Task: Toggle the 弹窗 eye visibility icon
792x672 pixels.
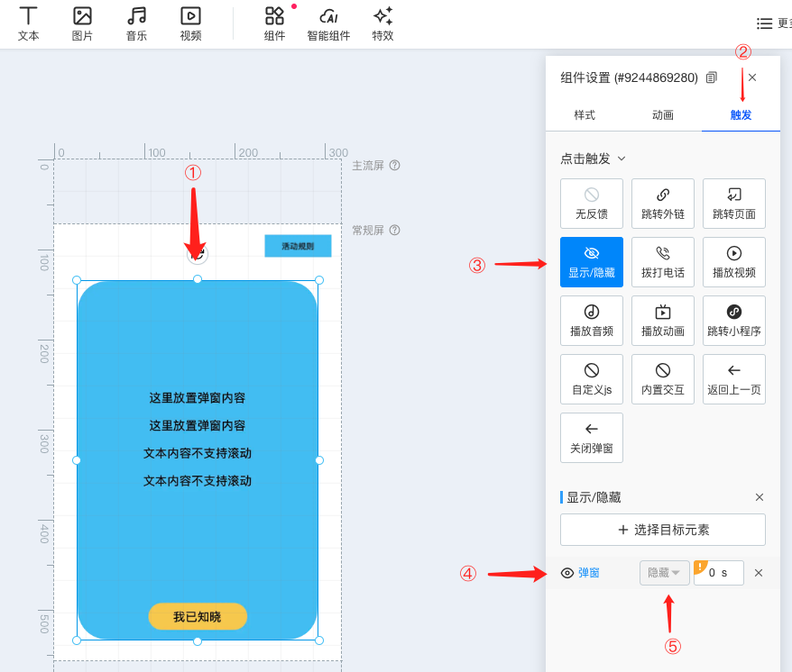Action: point(567,573)
